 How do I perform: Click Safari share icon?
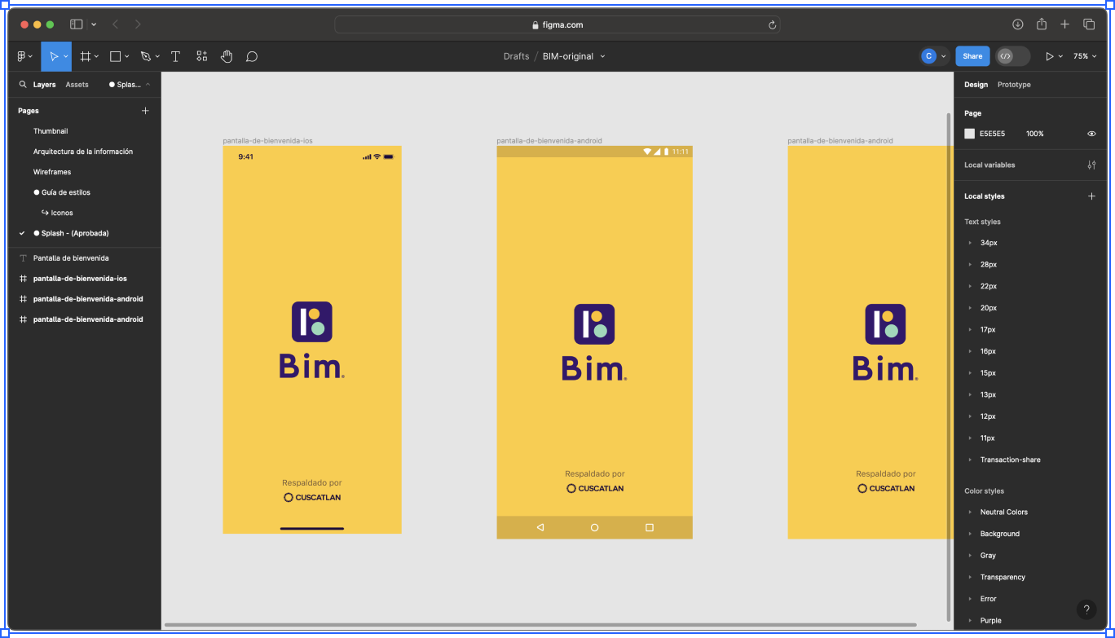[1042, 24]
